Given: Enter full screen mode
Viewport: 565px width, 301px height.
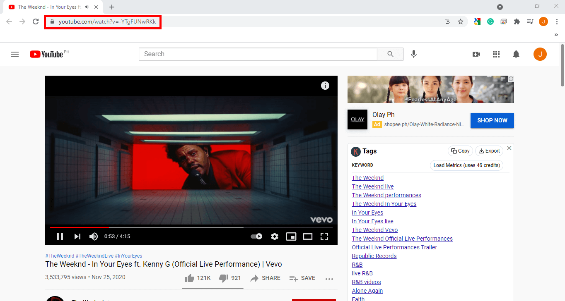Looking at the screenshot, I should click(x=324, y=236).
